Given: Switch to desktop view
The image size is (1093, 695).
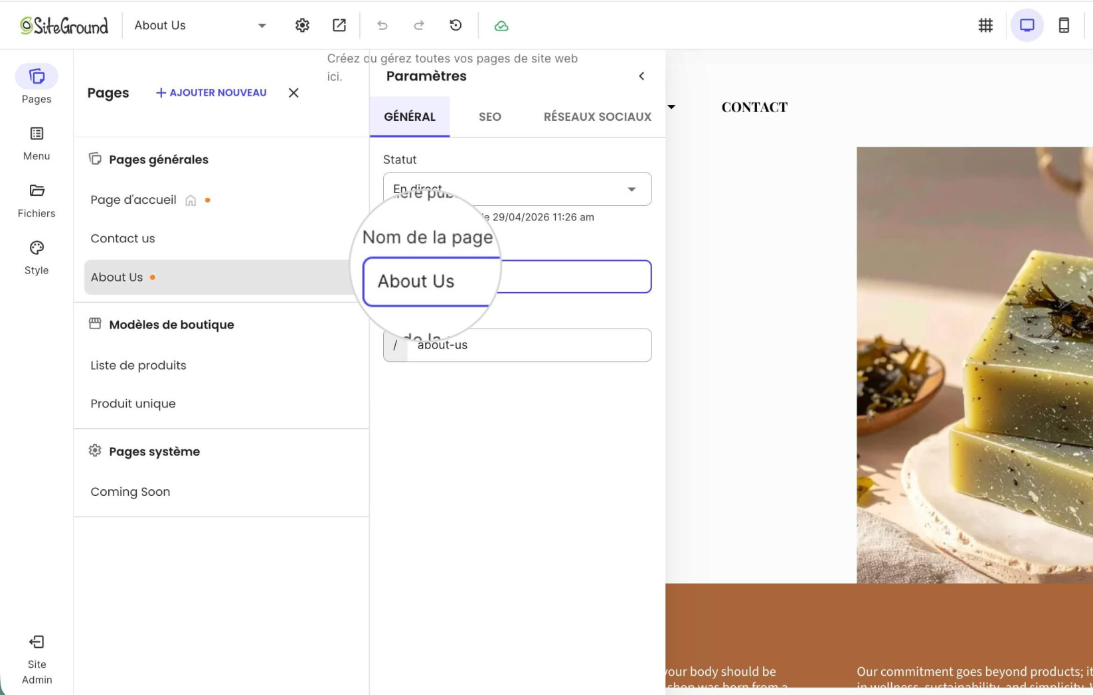Looking at the screenshot, I should click(1027, 25).
